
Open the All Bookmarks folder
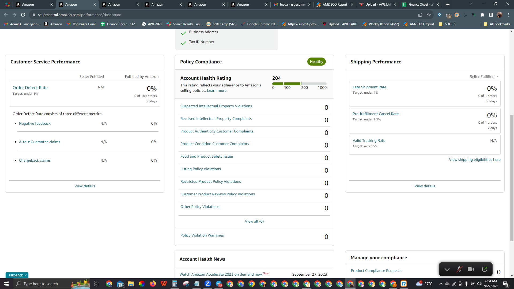tap(497, 24)
